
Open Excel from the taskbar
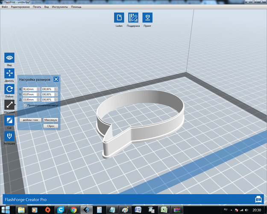pos(164,210)
